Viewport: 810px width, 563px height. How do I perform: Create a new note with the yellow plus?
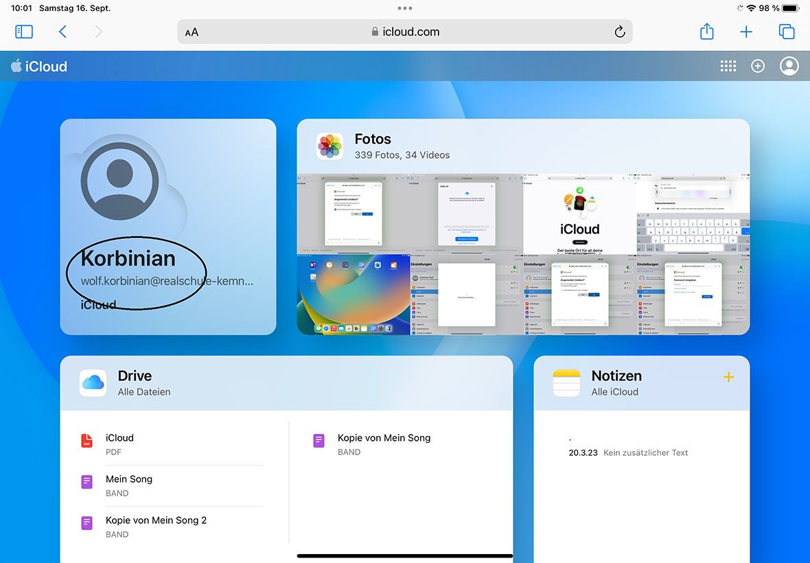click(x=728, y=377)
